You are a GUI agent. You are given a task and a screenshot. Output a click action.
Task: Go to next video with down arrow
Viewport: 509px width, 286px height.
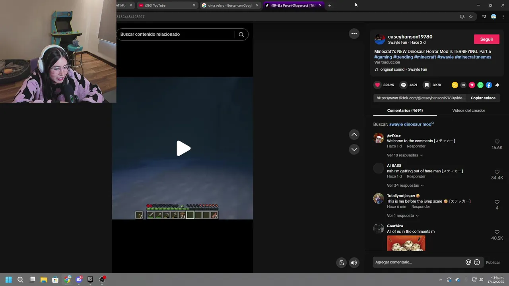(354, 149)
